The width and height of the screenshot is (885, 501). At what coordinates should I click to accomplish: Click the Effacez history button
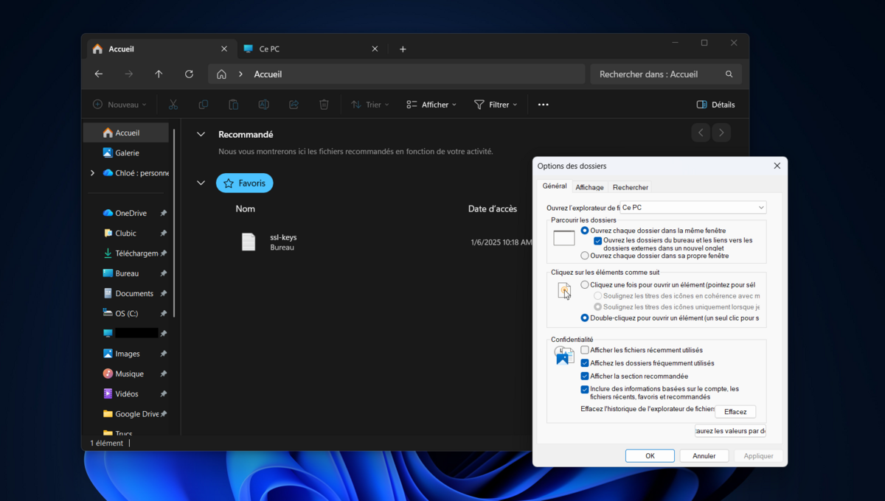(735, 412)
